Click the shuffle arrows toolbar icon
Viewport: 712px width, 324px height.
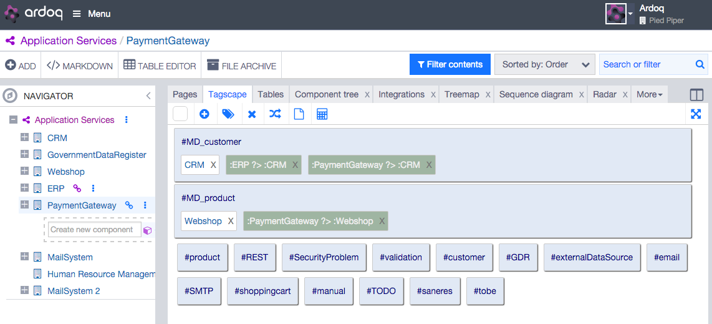[x=275, y=114]
